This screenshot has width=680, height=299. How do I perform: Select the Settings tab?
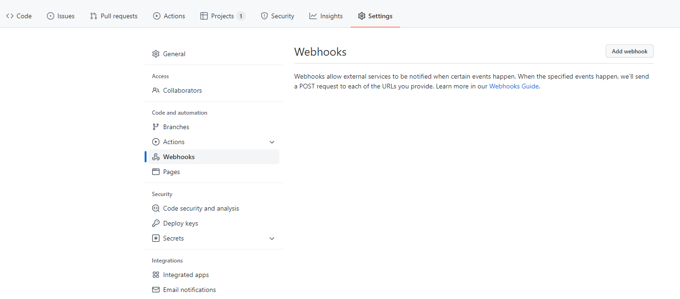click(375, 16)
